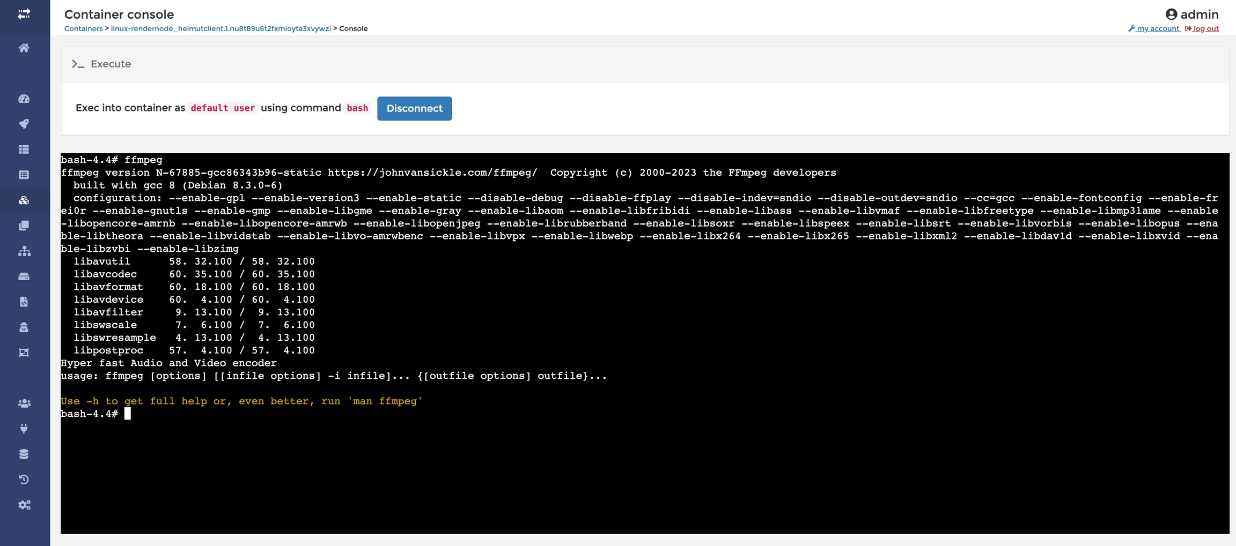Open Stacks grid-list icon in sidebar
1236x546 pixels.
coord(24,149)
